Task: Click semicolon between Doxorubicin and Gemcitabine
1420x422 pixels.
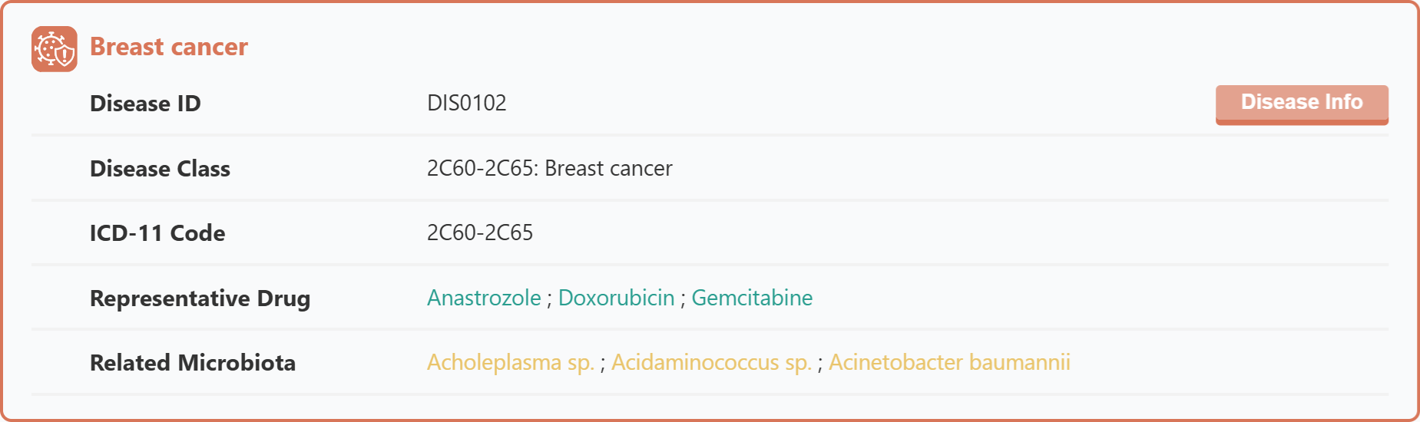Action: [x=683, y=299]
